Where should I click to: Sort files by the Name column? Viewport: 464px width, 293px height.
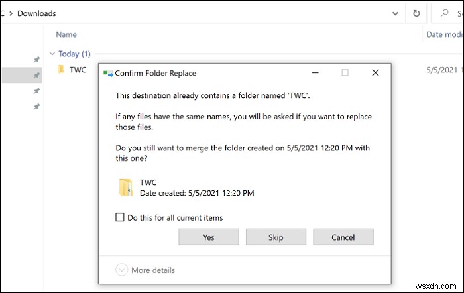(x=66, y=34)
